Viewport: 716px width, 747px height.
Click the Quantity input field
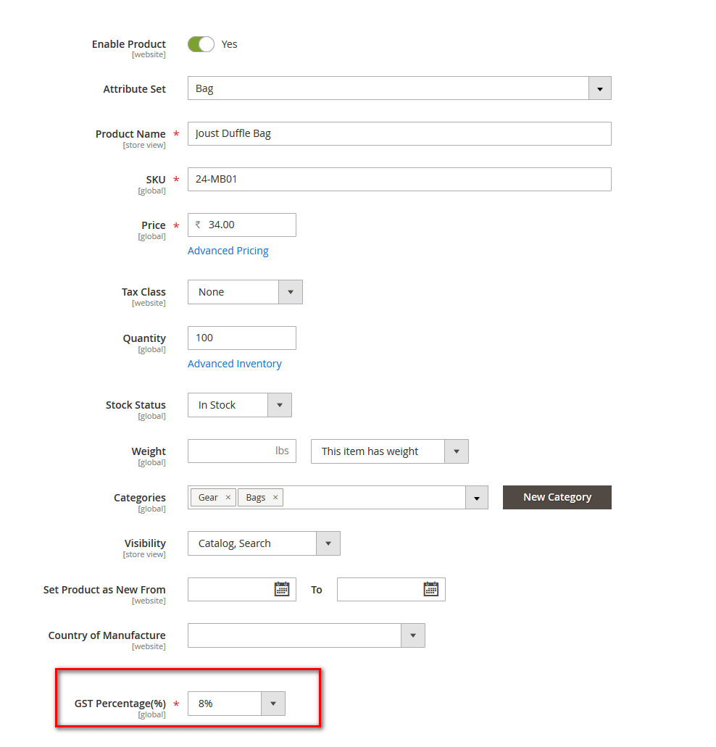(241, 338)
